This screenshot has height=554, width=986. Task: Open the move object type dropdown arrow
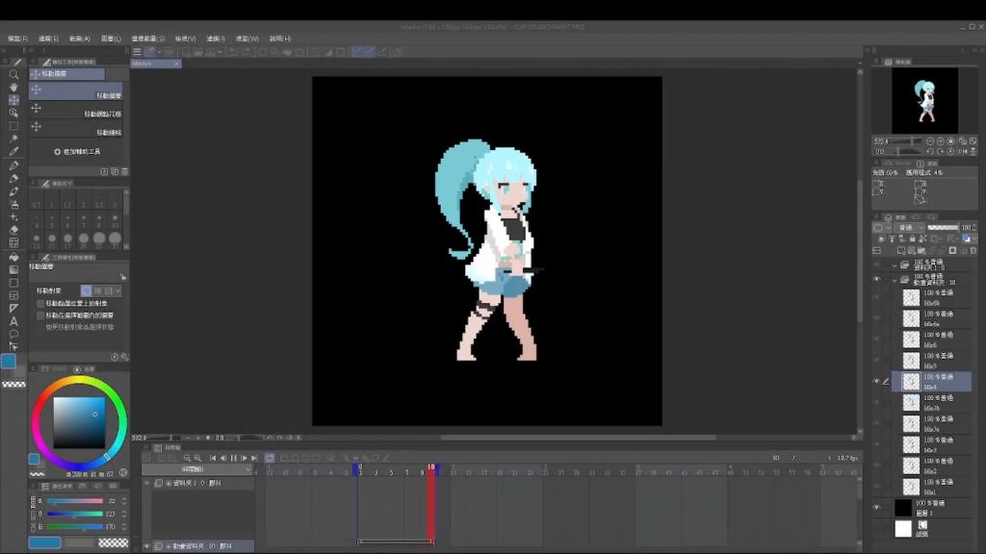[117, 290]
